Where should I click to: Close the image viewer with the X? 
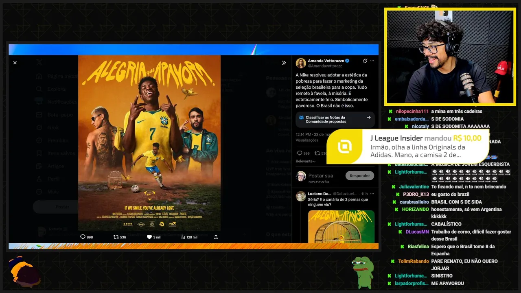(15, 63)
